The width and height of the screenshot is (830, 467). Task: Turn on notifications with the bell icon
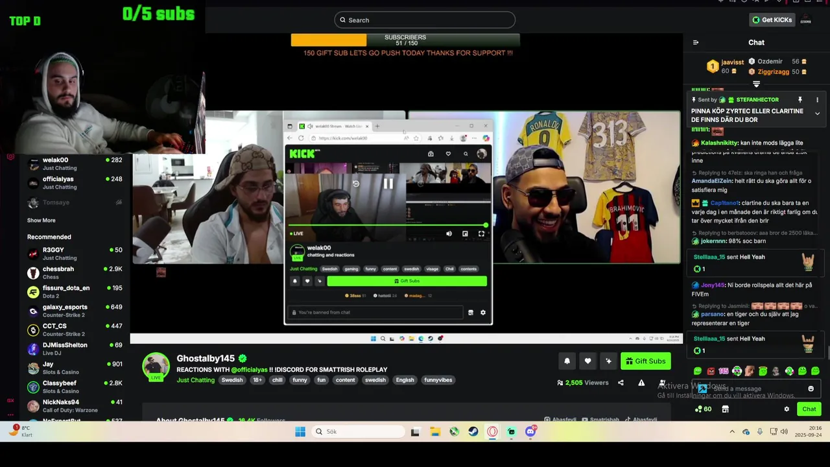[567, 361]
